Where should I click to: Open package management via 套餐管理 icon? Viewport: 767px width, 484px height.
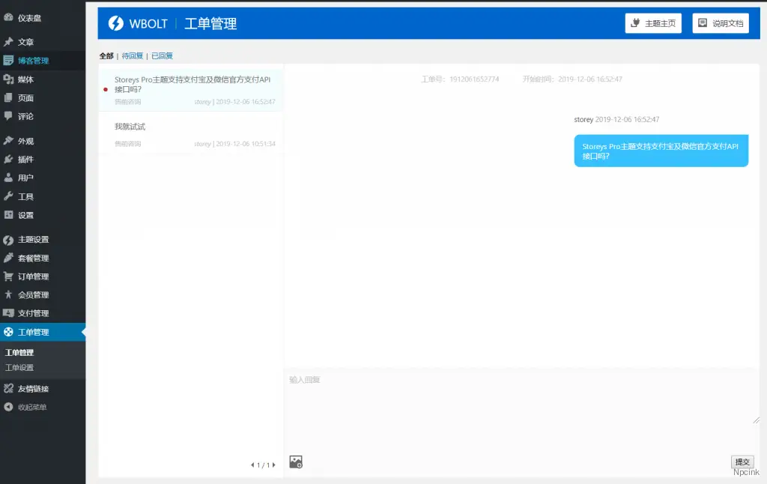(7, 258)
